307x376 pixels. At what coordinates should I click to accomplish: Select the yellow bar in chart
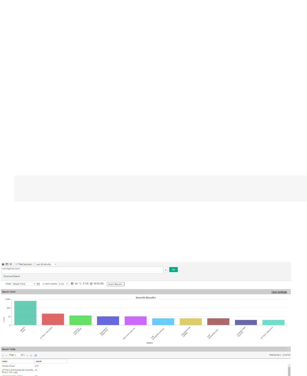[x=191, y=322]
